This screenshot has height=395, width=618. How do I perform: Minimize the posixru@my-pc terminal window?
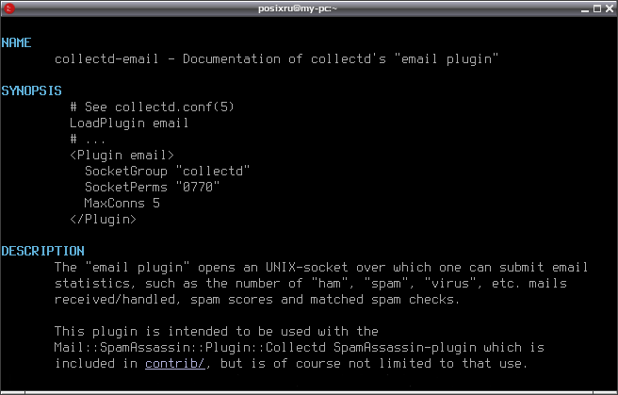coord(585,8)
